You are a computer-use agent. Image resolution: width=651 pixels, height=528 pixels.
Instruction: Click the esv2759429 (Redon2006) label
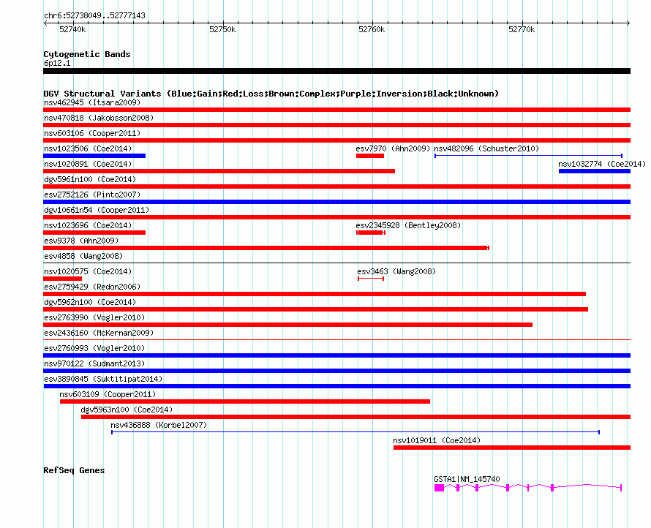click(x=92, y=287)
